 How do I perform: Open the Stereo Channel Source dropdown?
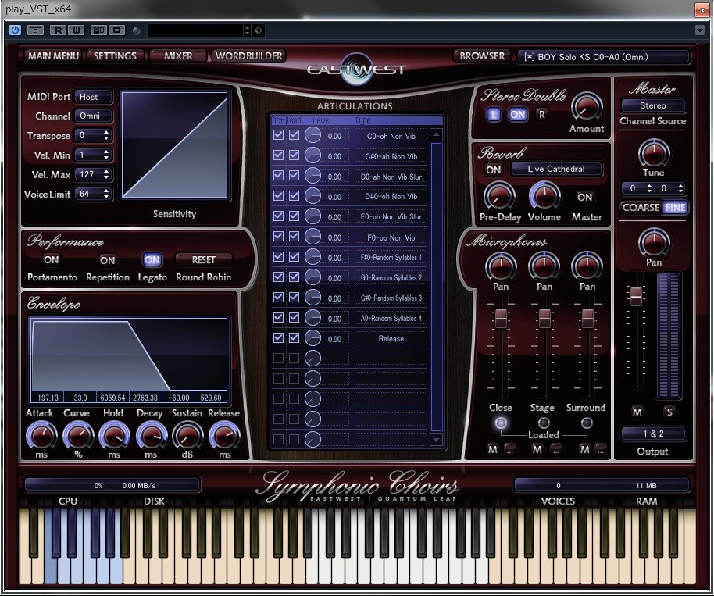point(653,105)
